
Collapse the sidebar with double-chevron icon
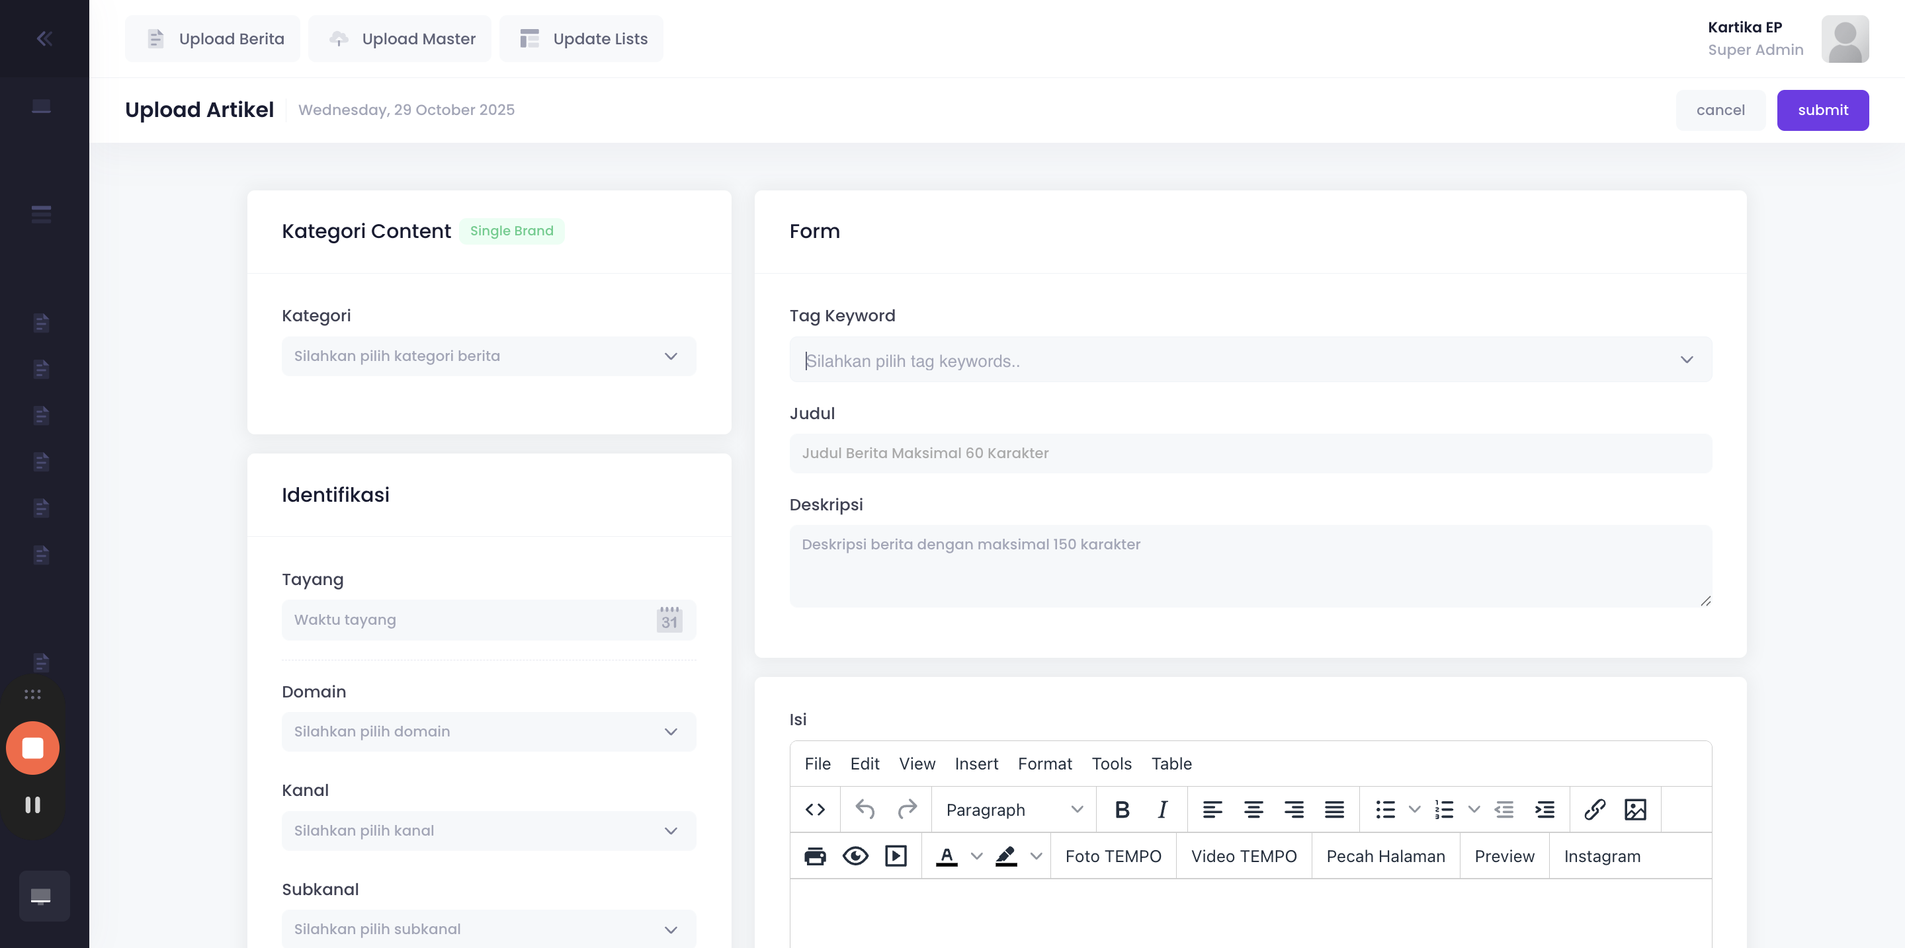click(x=44, y=38)
